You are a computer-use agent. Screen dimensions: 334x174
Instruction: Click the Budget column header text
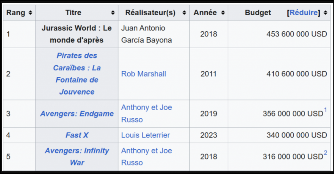[x=258, y=13]
